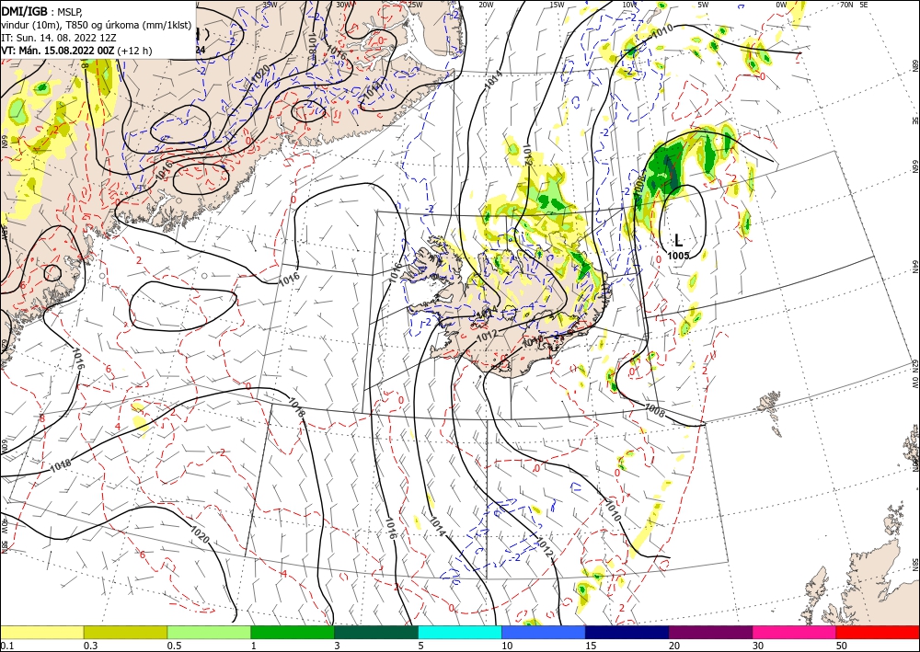The width and height of the screenshot is (920, 652).
Task: Click the '0W' longitude label at top
Action: [781, 5]
